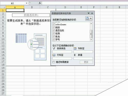The width and height of the screenshot is (128, 96).
Task: Open the field list pane options arrow
Action: point(89,13)
